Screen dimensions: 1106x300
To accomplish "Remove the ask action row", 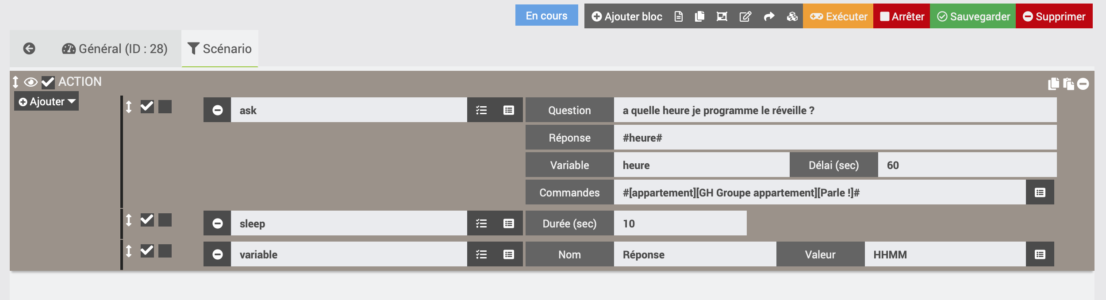I will click(x=217, y=110).
